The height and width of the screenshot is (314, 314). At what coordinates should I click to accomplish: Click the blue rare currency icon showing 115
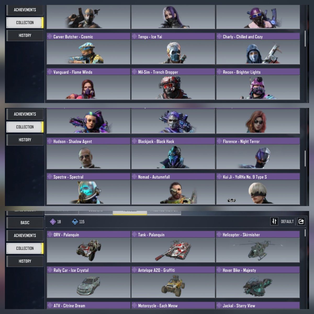75,222
